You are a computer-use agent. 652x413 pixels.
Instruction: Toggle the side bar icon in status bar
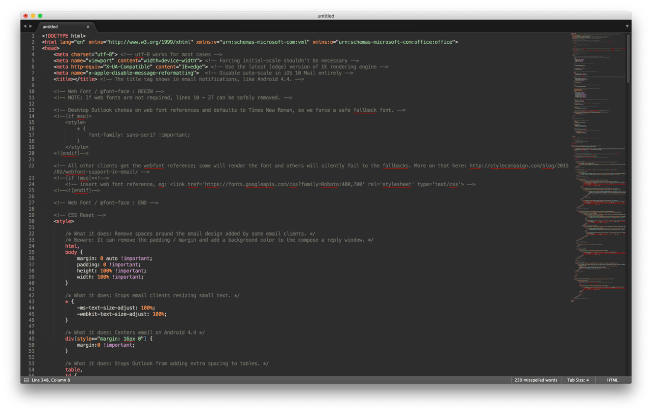[x=26, y=380]
